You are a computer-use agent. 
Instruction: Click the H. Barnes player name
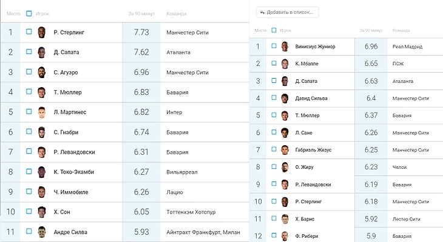coord(306,218)
